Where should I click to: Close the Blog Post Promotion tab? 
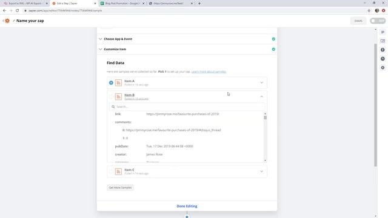point(143,4)
